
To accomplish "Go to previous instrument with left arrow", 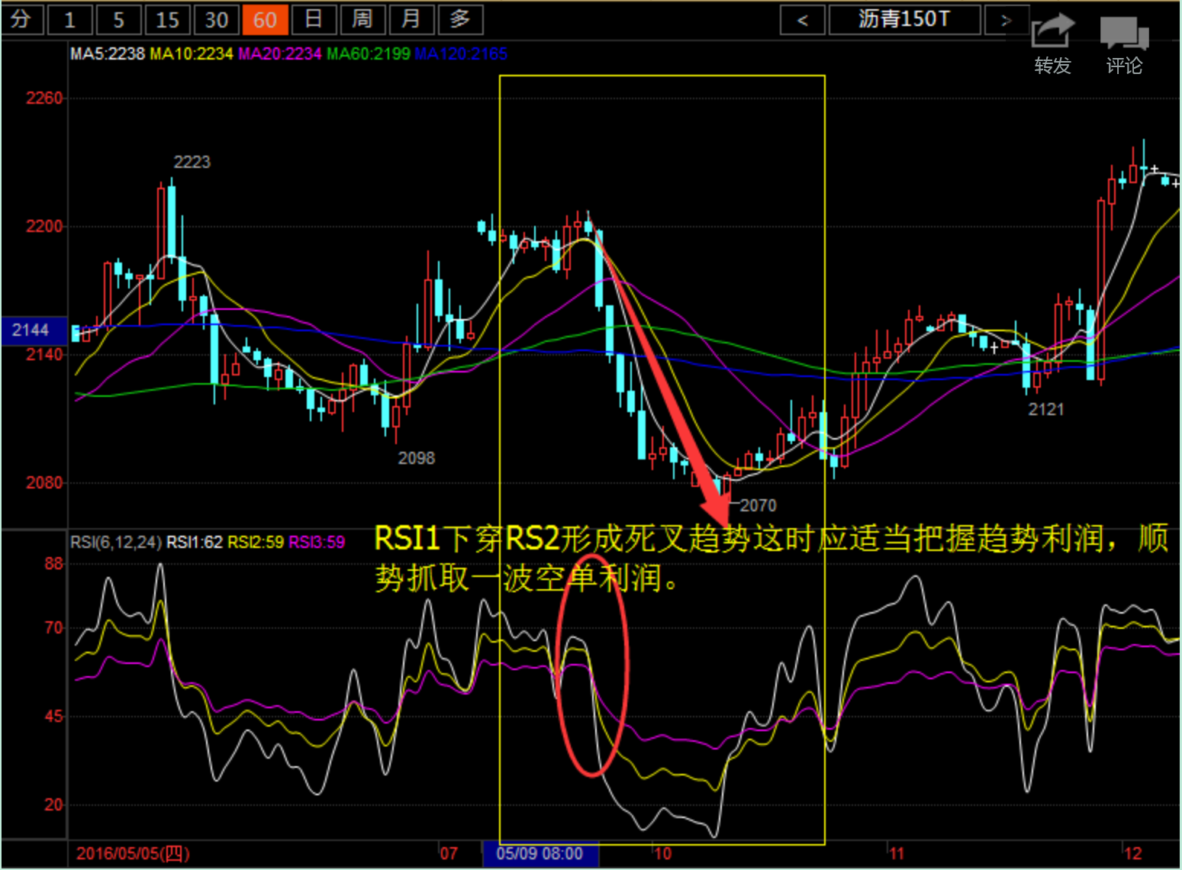I will pos(803,20).
